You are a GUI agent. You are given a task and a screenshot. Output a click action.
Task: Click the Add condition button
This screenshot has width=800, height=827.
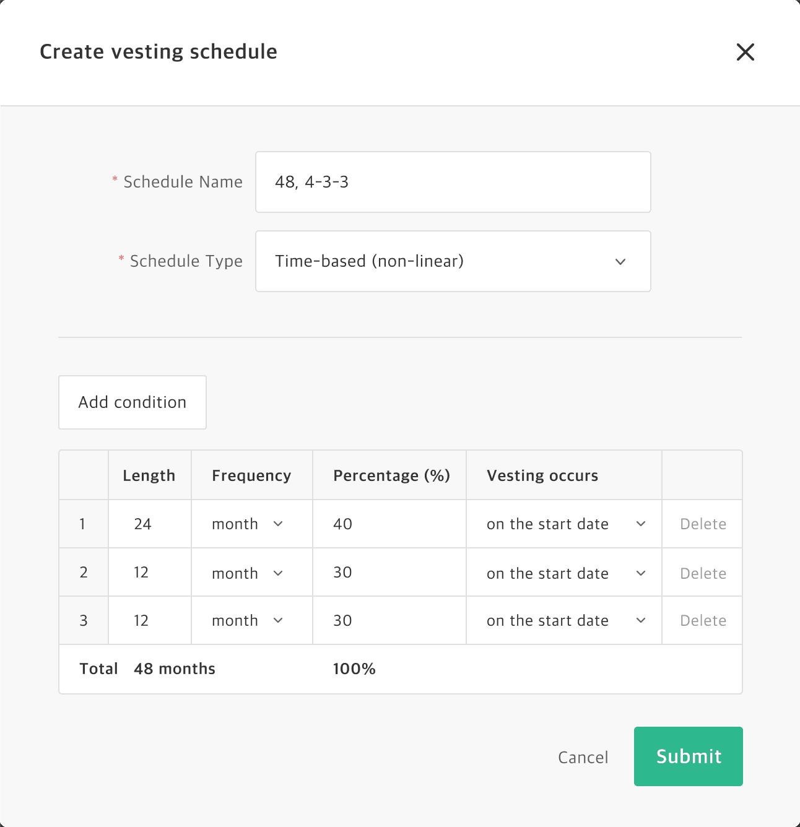click(x=132, y=402)
